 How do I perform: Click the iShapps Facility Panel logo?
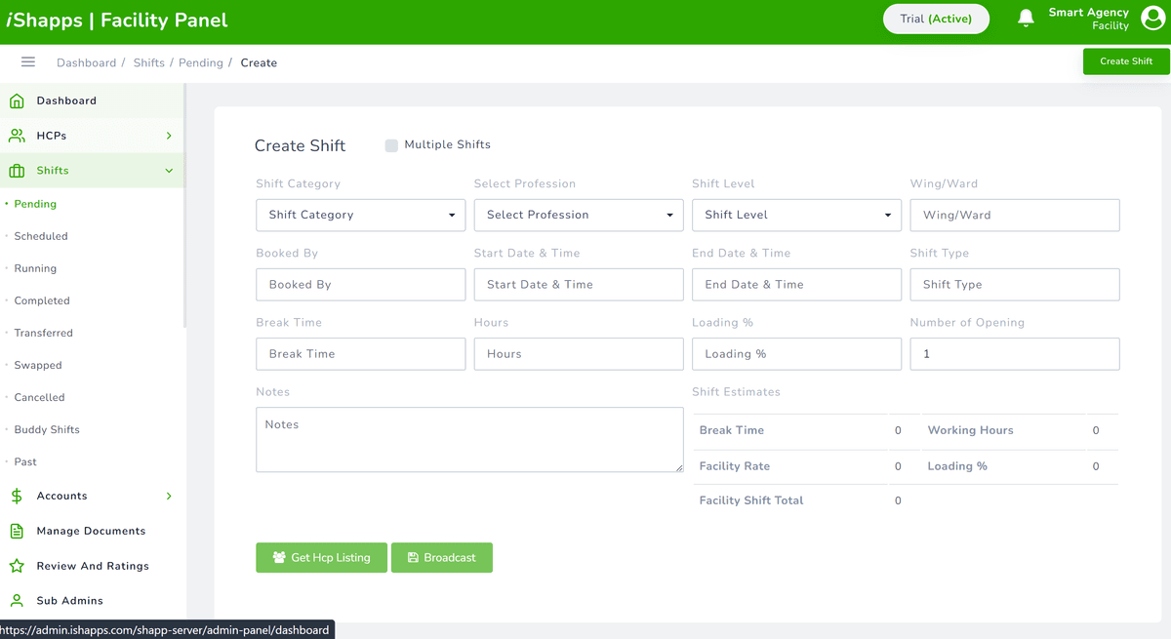coord(117,20)
